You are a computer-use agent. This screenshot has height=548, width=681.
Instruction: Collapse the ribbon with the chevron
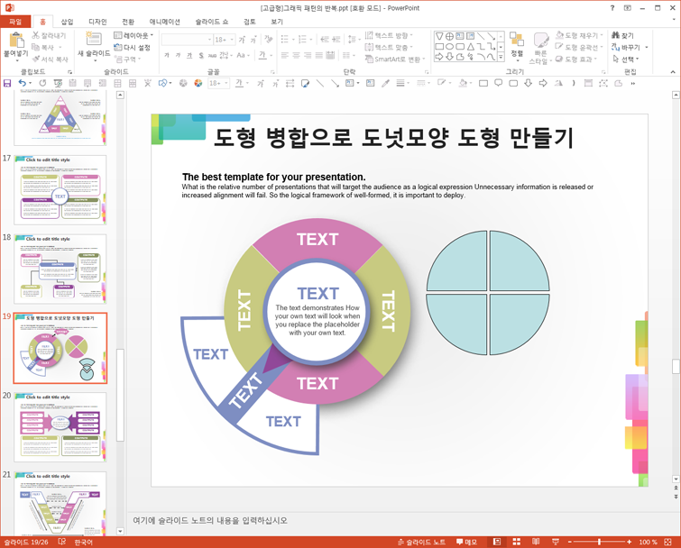[x=673, y=71]
